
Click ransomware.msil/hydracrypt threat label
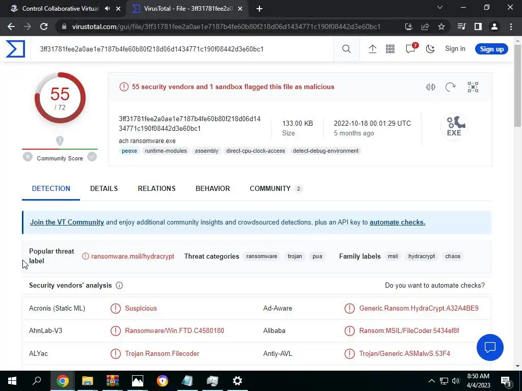pyautogui.click(x=133, y=257)
